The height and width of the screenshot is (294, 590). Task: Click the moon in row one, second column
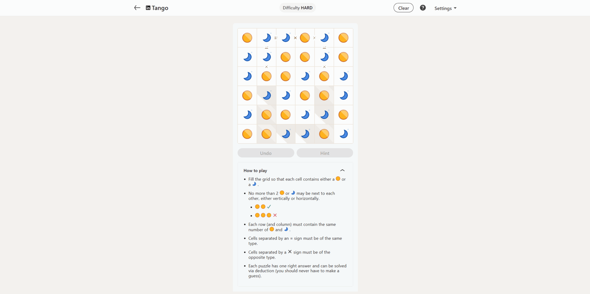pos(266,38)
